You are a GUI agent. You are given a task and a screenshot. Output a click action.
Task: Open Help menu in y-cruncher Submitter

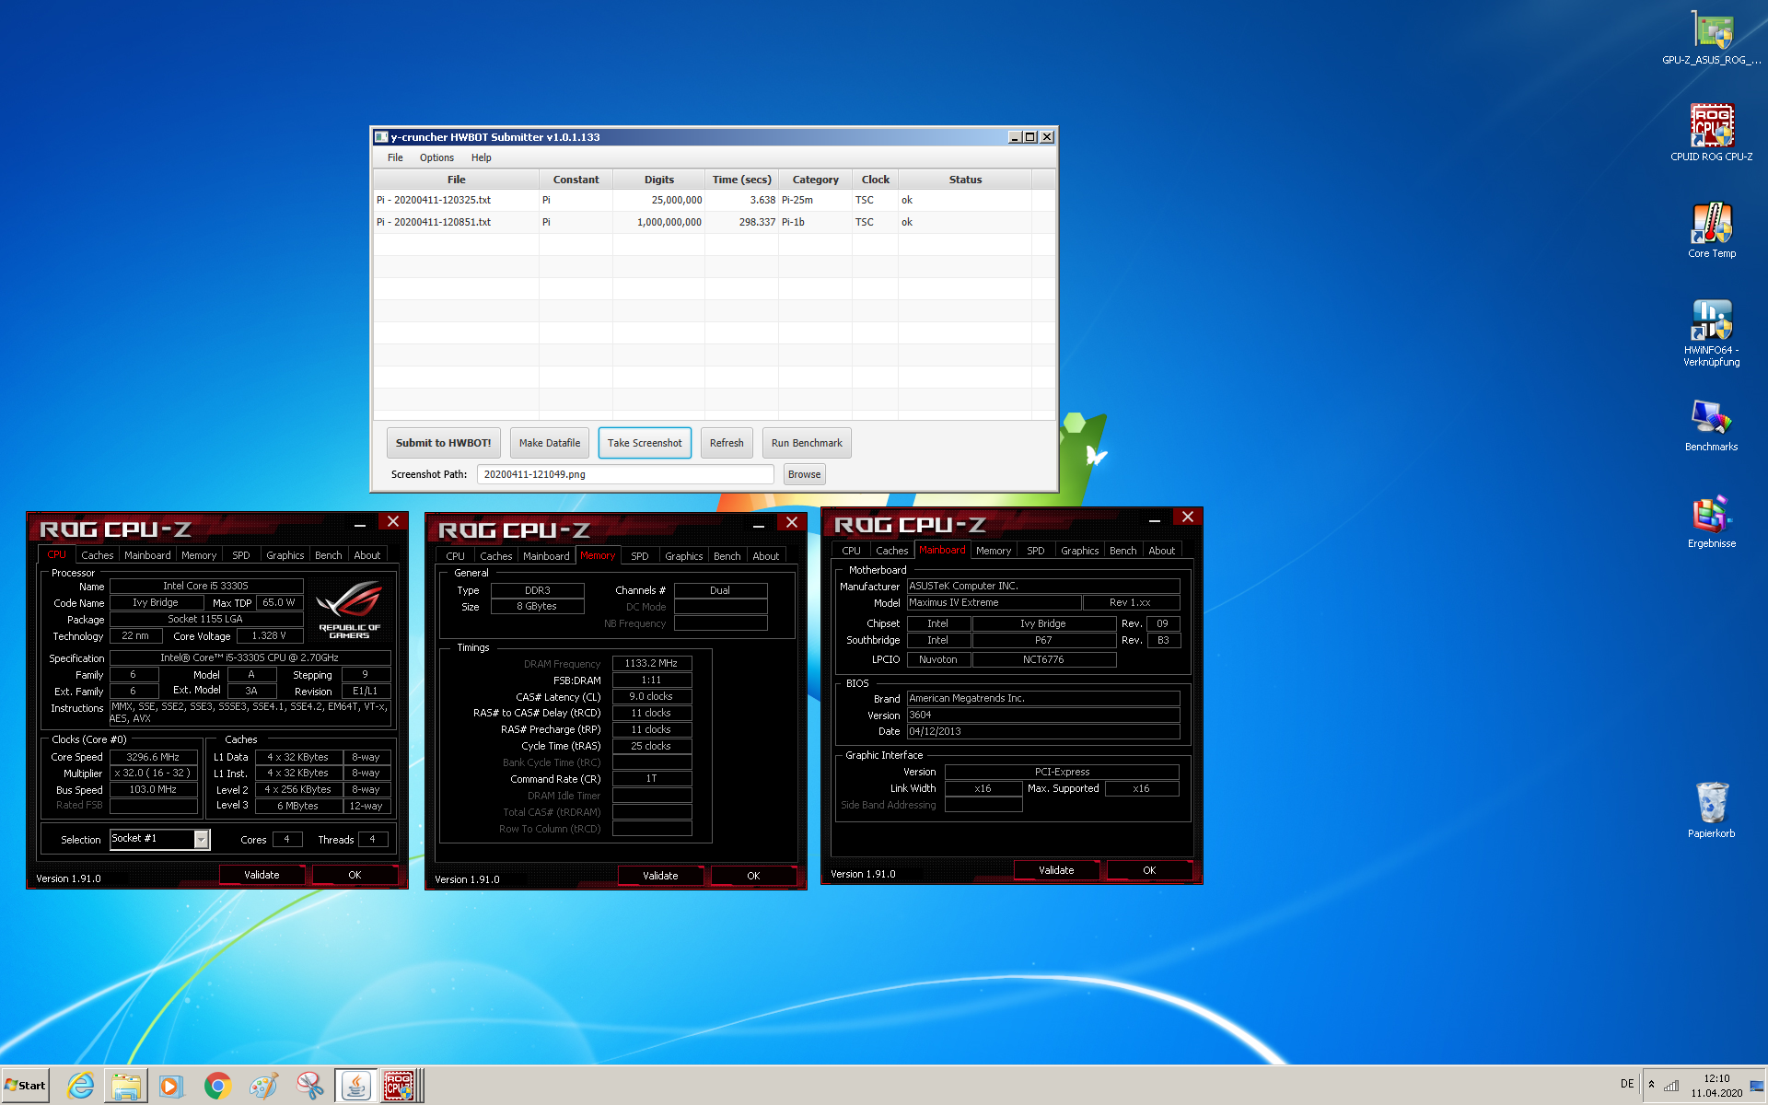481,157
